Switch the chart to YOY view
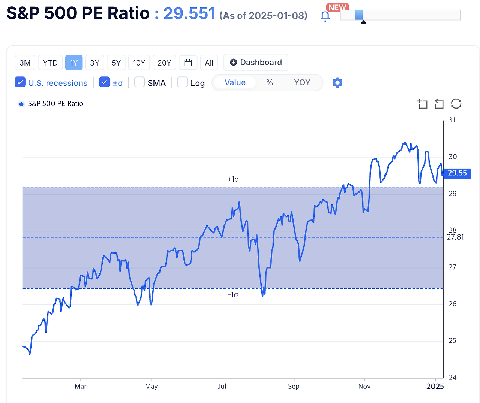480x403 pixels. tap(302, 82)
